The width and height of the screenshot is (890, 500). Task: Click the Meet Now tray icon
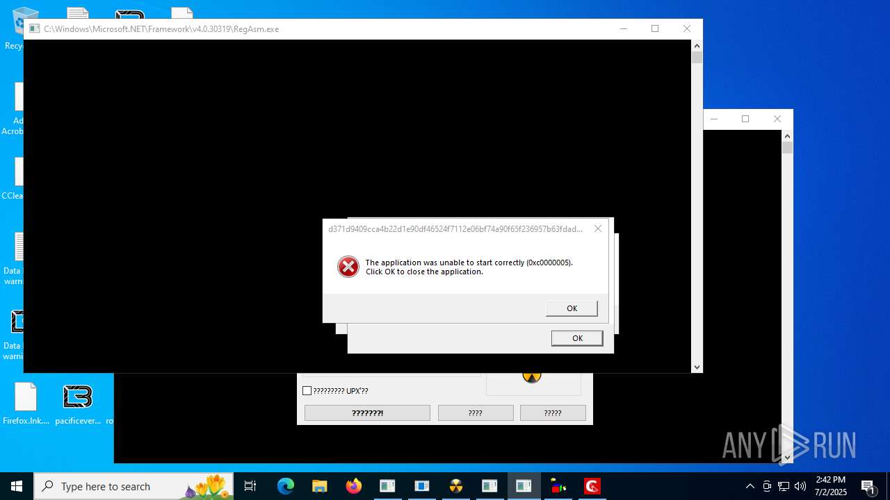pyautogui.click(x=767, y=486)
